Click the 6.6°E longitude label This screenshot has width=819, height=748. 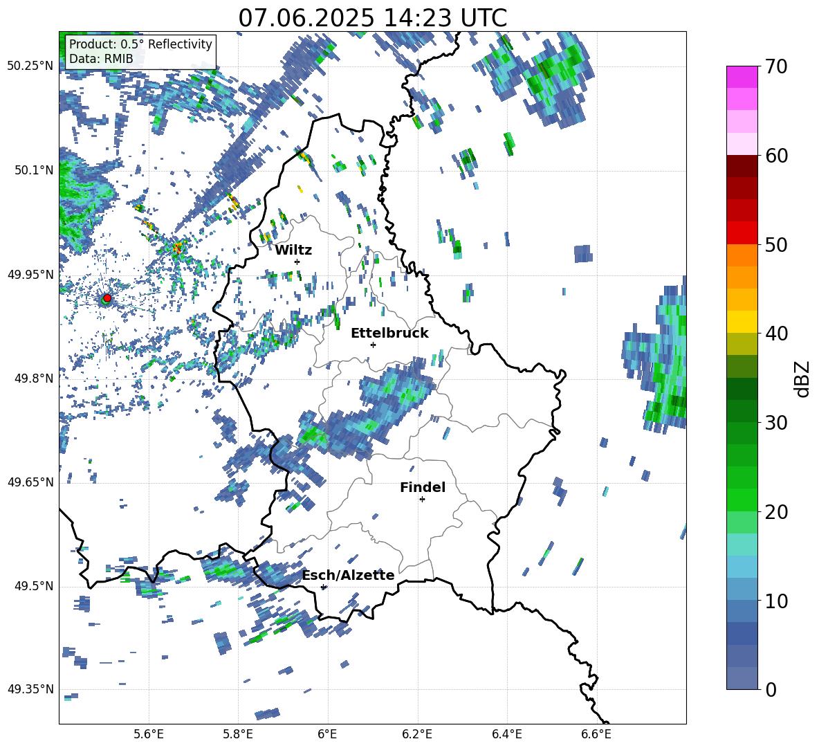[x=596, y=734]
